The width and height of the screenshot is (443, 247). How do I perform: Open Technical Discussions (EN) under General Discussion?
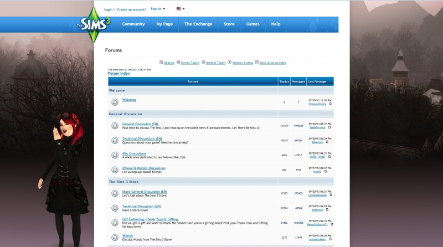coord(142,139)
